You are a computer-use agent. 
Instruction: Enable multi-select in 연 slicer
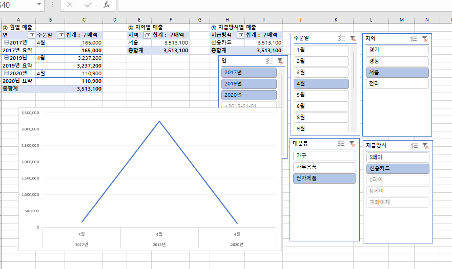pos(270,61)
